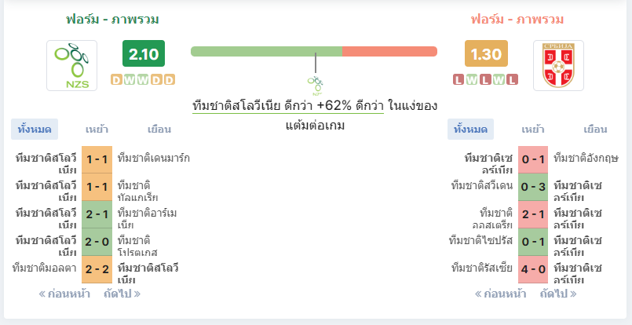Click Serbia's 1.30 points-per-game badge
The height and width of the screenshot is (325, 632).
pos(486,53)
